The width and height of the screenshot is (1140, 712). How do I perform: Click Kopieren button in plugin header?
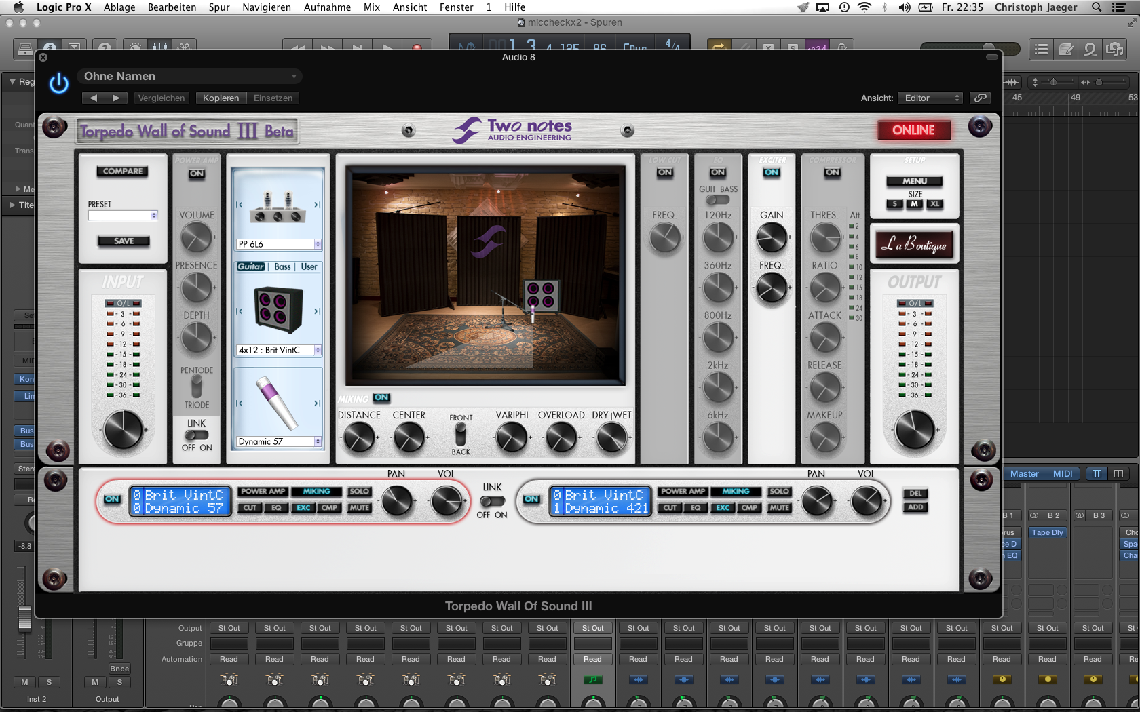221,98
